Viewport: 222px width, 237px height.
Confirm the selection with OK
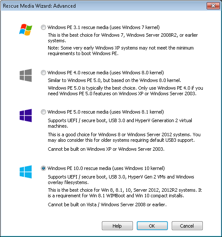pyautogui.click(x=152, y=226)
